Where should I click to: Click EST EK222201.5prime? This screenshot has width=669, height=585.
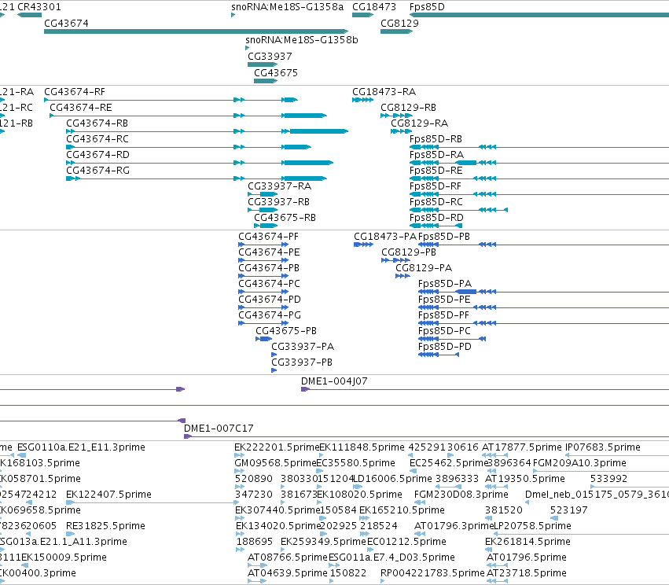pos(277,447)
